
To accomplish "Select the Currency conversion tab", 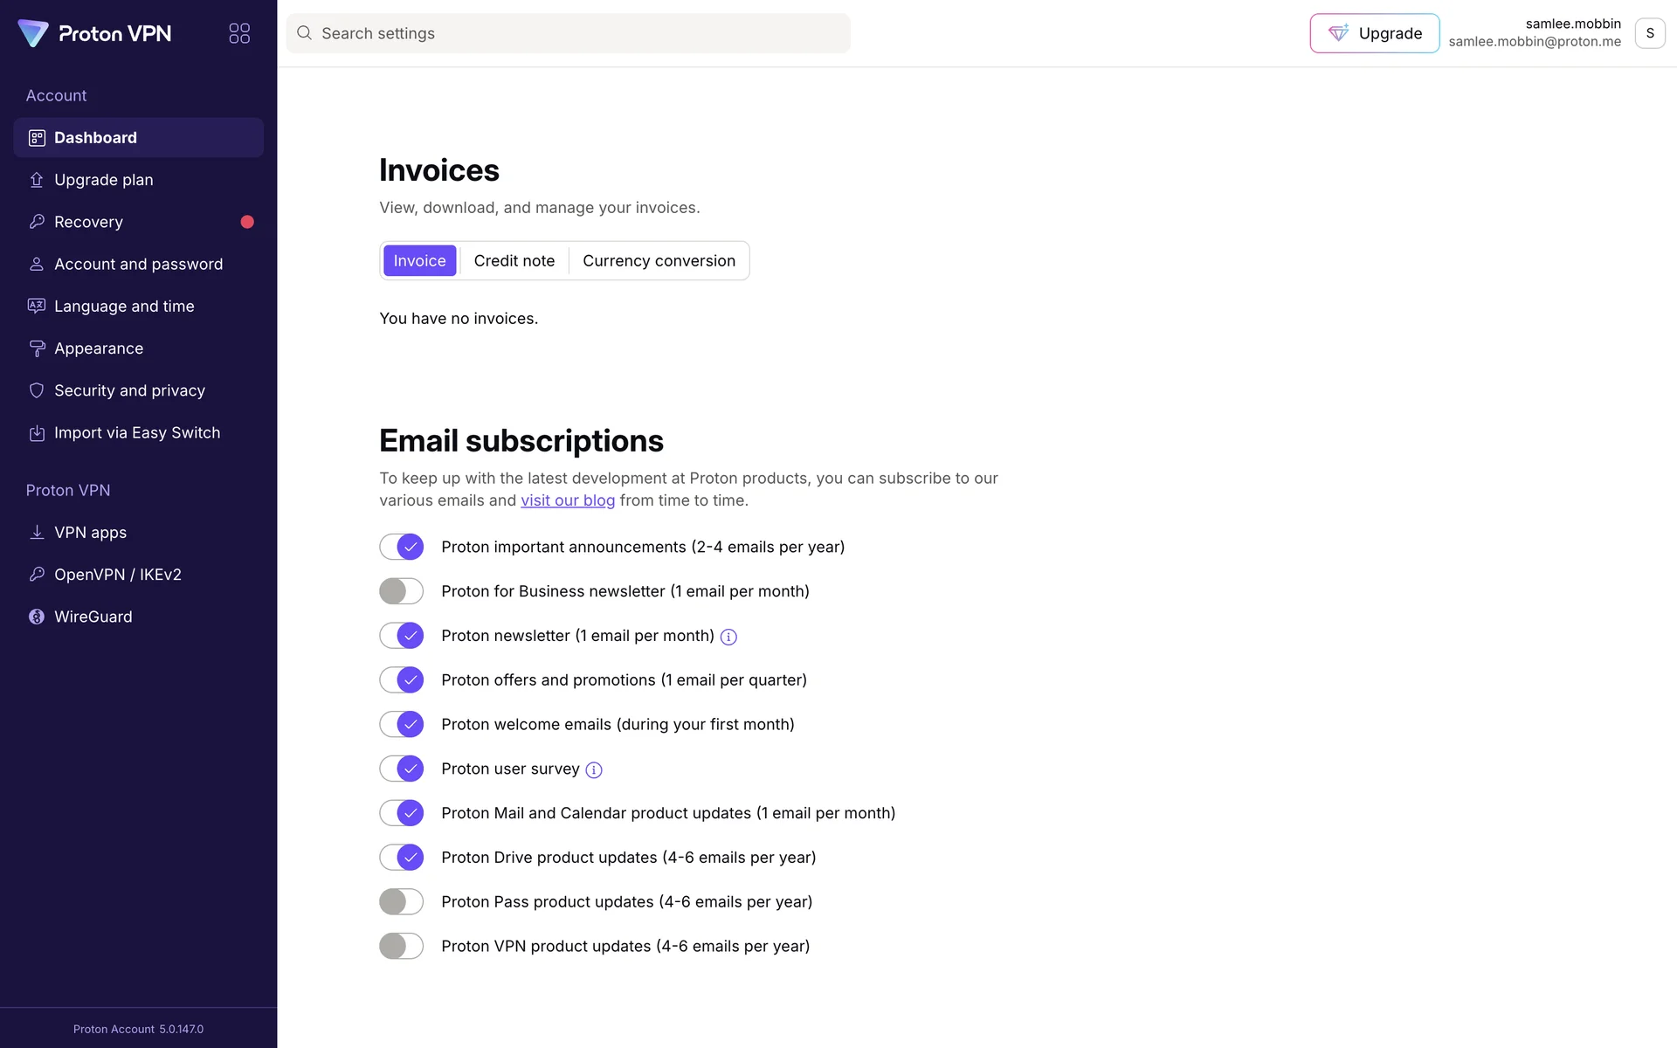I will [659, 261].
